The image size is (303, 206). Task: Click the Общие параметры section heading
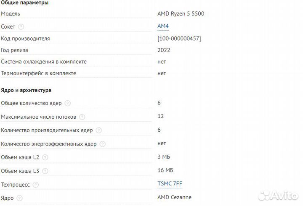[x=24, y=3]
